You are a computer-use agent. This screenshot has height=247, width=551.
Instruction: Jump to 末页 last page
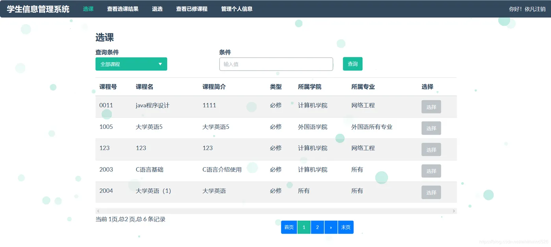[346, 227]
